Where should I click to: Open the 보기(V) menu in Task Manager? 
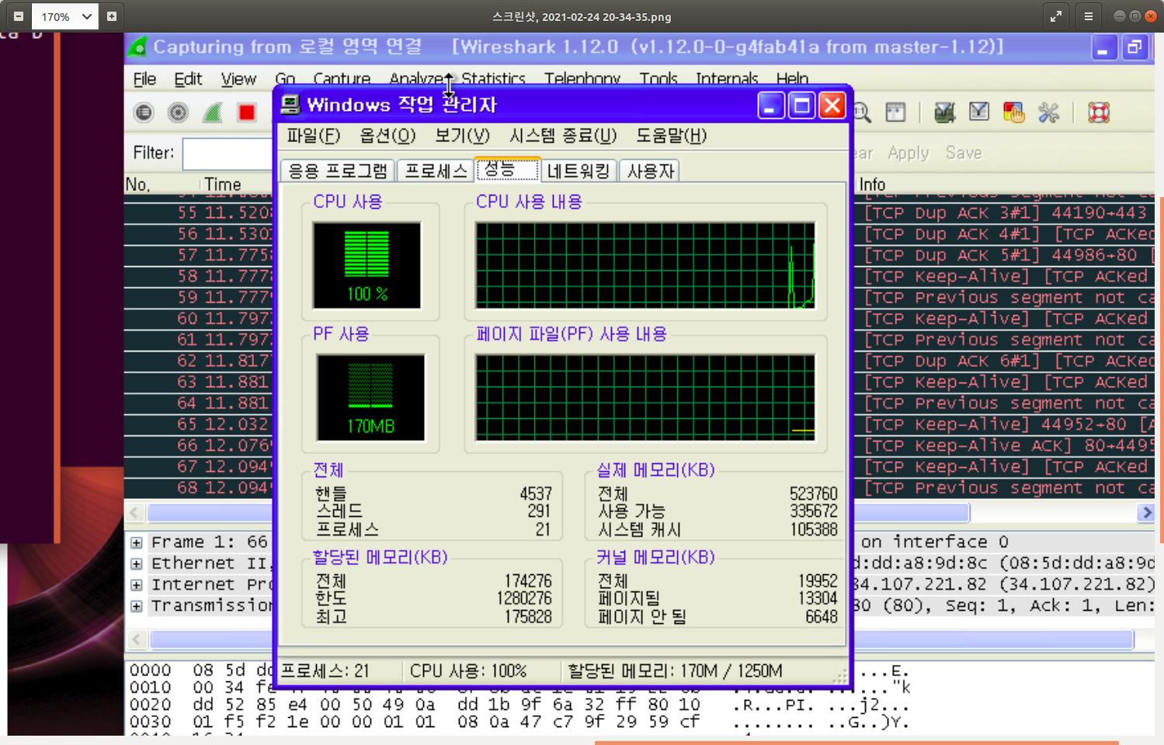(x=462, y=136)
